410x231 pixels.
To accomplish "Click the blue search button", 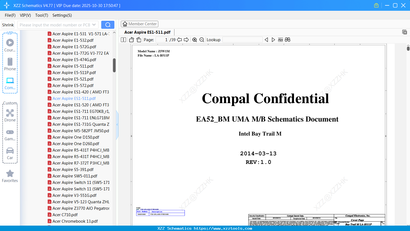I will point(108,25).
